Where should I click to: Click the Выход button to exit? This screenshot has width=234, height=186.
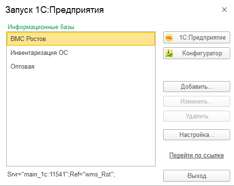point(197,176)
